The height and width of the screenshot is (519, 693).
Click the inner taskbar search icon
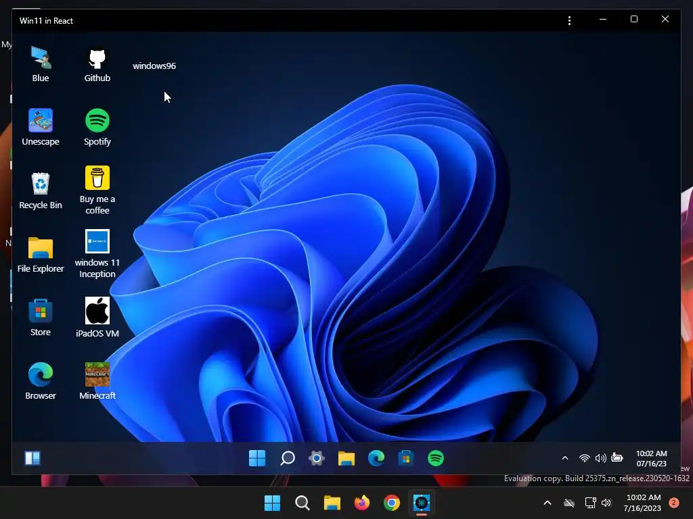tap(287, 458)
